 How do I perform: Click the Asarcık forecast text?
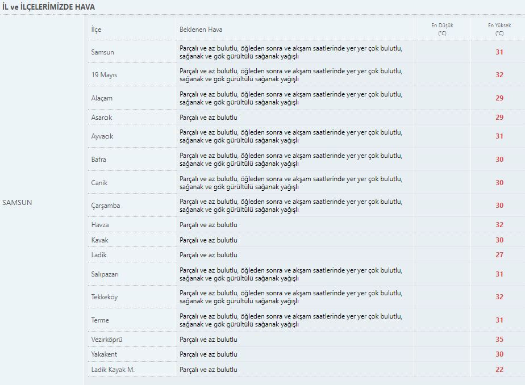209,118
